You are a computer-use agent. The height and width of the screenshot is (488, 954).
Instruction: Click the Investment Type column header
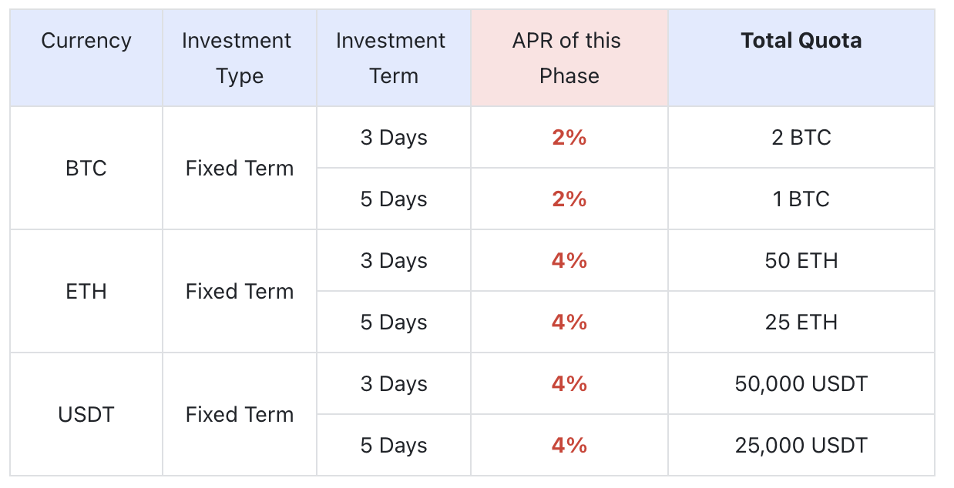tap(239, 58)
